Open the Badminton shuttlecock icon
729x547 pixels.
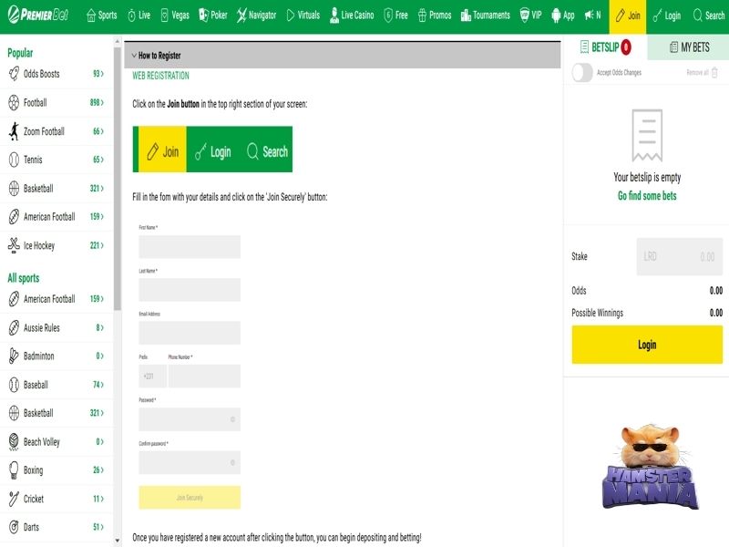tap(14, 356)
